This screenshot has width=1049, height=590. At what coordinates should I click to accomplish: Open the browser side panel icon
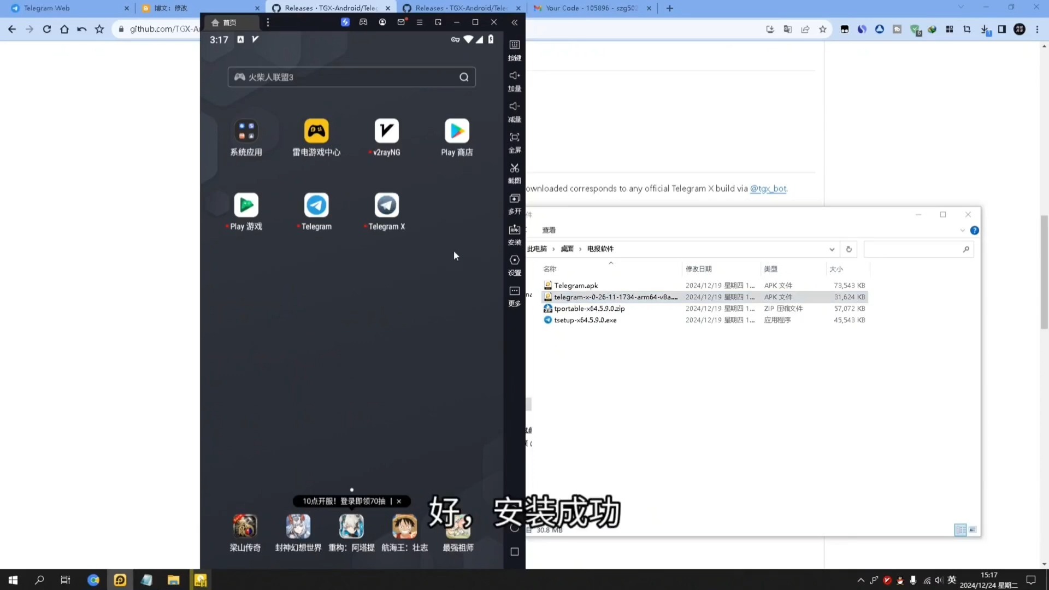pyautogui.click(x=1002, y=29)
